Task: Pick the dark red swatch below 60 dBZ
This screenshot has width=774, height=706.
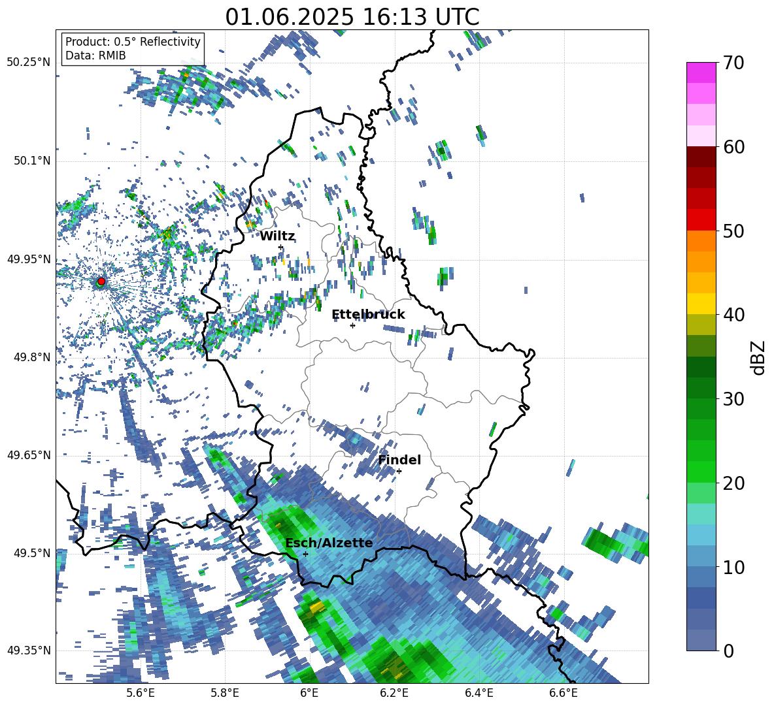Action: coord(701,156)
